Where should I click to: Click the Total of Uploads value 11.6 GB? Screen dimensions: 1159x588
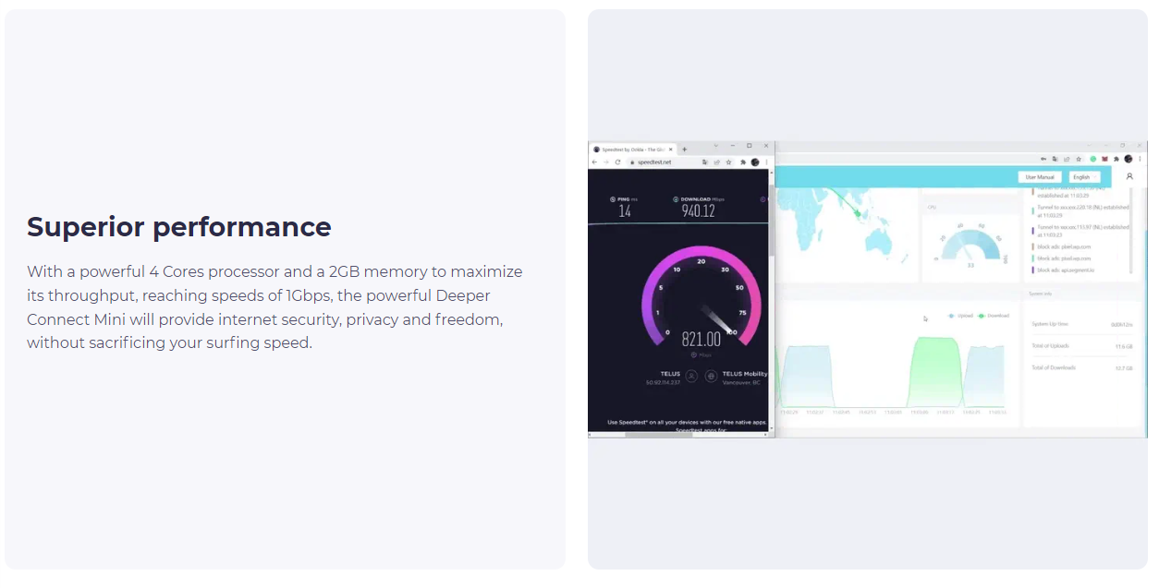1123,346
